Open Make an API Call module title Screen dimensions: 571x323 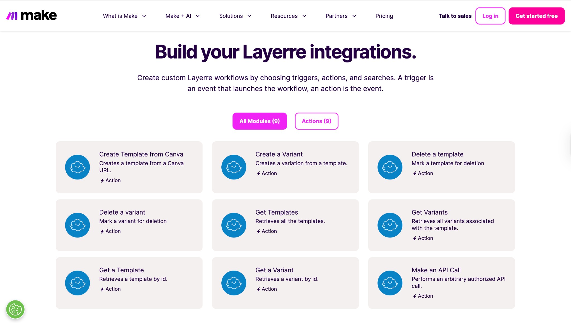click(x=436, y=270)
